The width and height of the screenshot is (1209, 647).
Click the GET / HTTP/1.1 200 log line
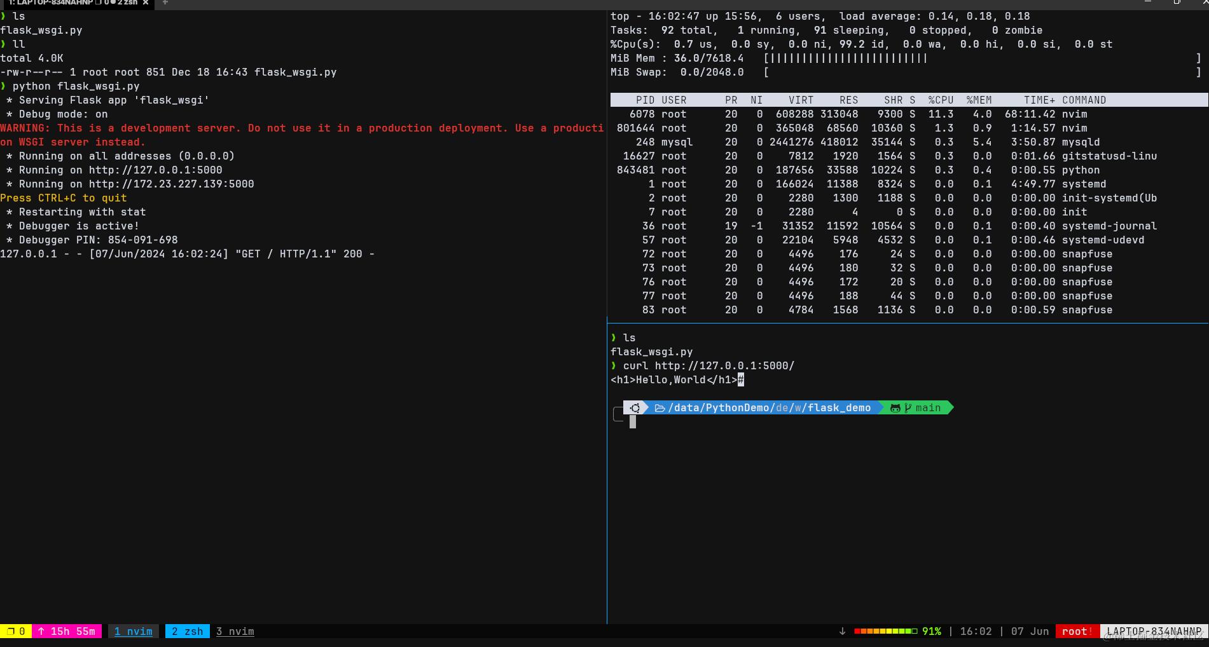[187, 254]
